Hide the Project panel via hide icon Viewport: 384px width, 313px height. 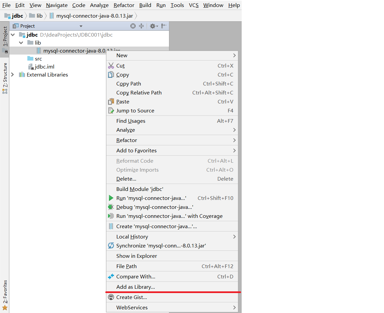163,26
